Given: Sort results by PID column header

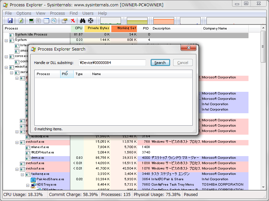Looking at the screenshot, I should pyautogui.click(x=67, y=74).
